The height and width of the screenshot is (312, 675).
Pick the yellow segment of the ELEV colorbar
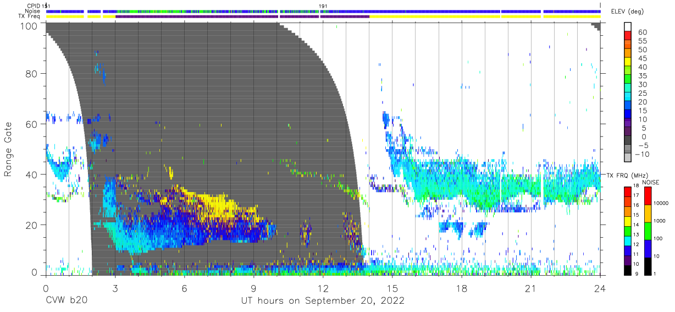[x=628, y=62]
